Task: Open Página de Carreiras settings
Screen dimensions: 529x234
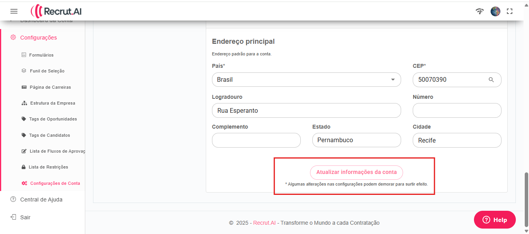Action: (50, 87)
